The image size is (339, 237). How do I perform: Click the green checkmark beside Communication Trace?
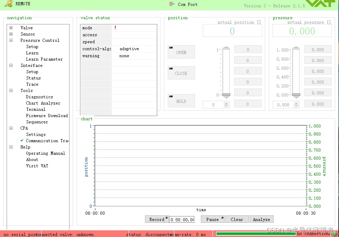click(22, 140)
